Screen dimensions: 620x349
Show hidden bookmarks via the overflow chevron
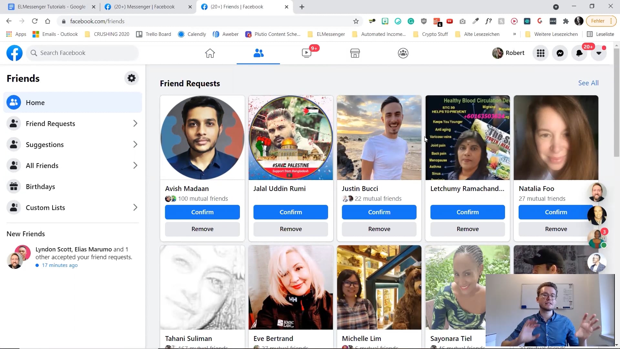(x=515, y=34)
